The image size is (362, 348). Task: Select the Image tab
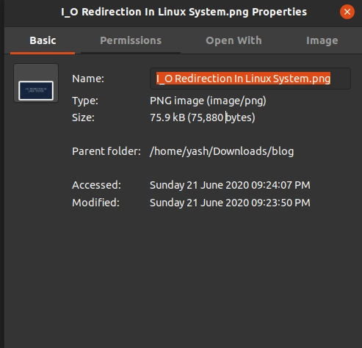click(x=322, y=40)
